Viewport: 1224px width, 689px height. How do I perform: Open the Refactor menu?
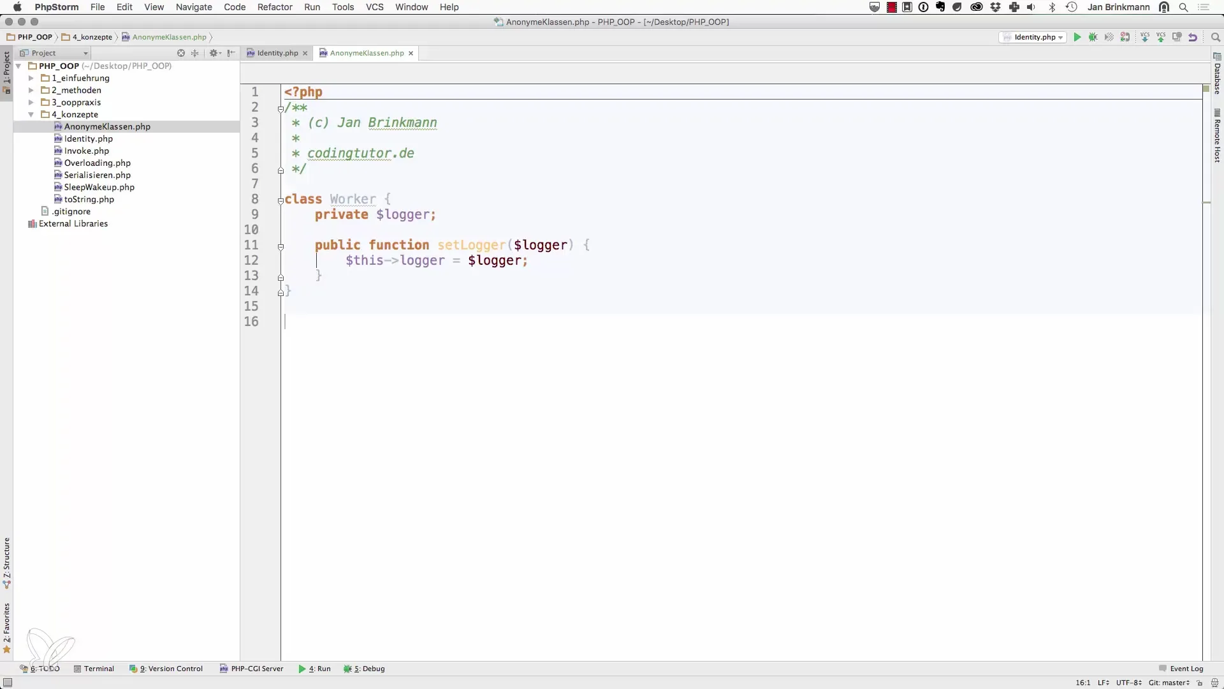(x=275, y=7)
